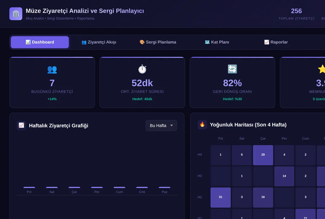
Task: Select the Raporlar tab
Action: (x=276, y=42)
